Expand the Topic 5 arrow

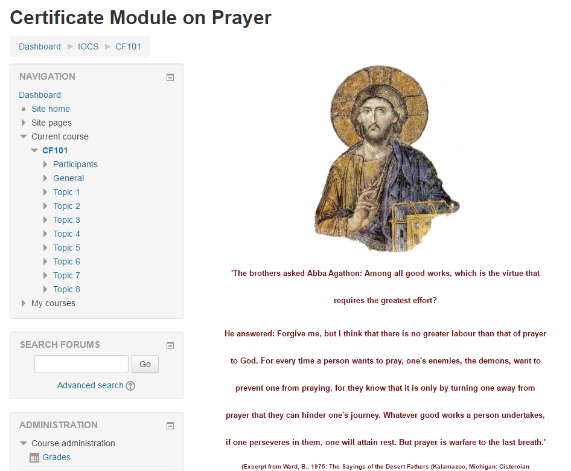(45, 248)
